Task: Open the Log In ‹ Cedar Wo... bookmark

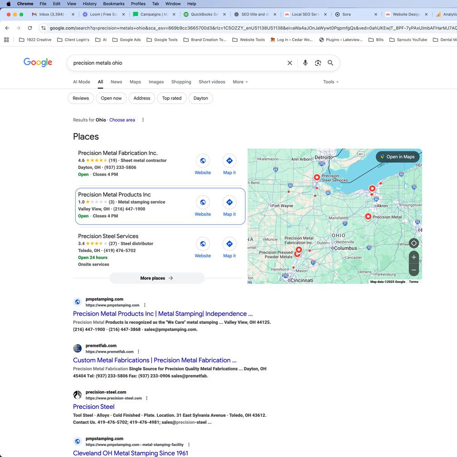Action: click(x=292, y=39)
